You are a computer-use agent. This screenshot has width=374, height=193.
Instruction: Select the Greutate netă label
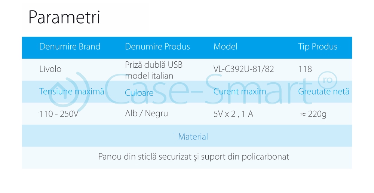[x=324, y=91]
